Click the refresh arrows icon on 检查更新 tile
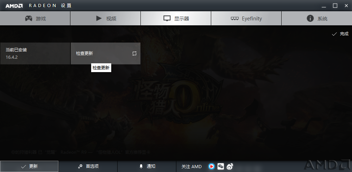This screenshot has width=352, height=172. pos(134,53)
